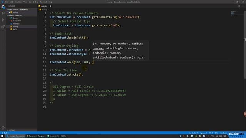The image size is (246, 138).
Task: Switch to VS Code taskbar button
Action: coord(15,136)
